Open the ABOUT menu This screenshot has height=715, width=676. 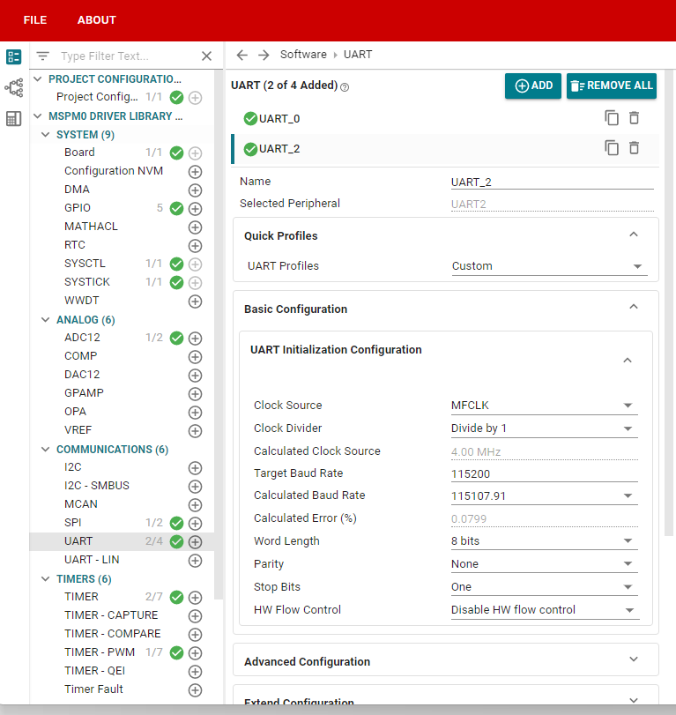click(x=97, y=20)
